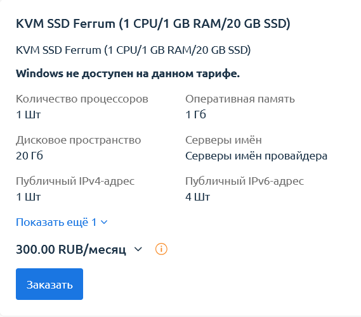Screen dimensions: 361x317
Task: Click the Оперативная память label
Action: 240,99
